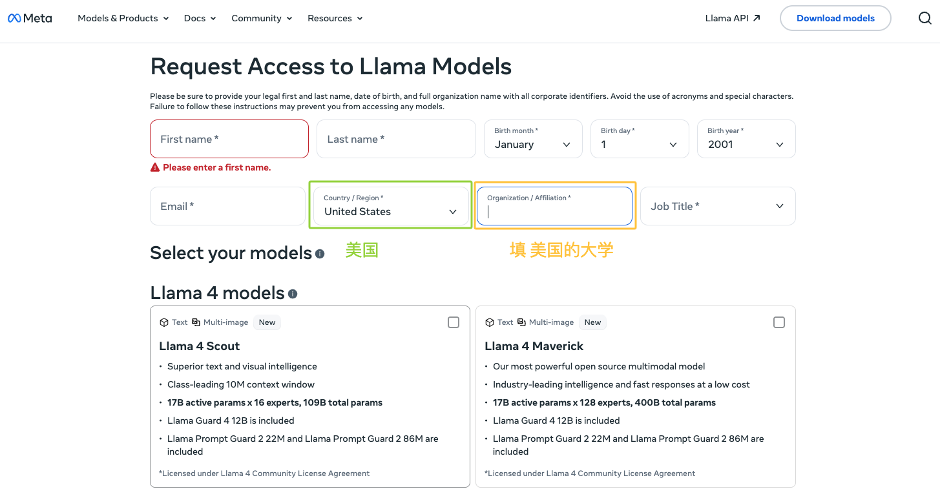Click info icon beside Llama 4 models

pyautogui.click(x=293, y=294)
